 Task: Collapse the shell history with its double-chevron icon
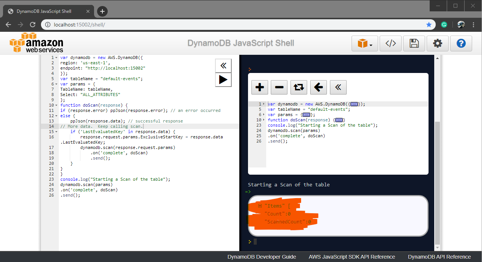[x=338, y=87]
